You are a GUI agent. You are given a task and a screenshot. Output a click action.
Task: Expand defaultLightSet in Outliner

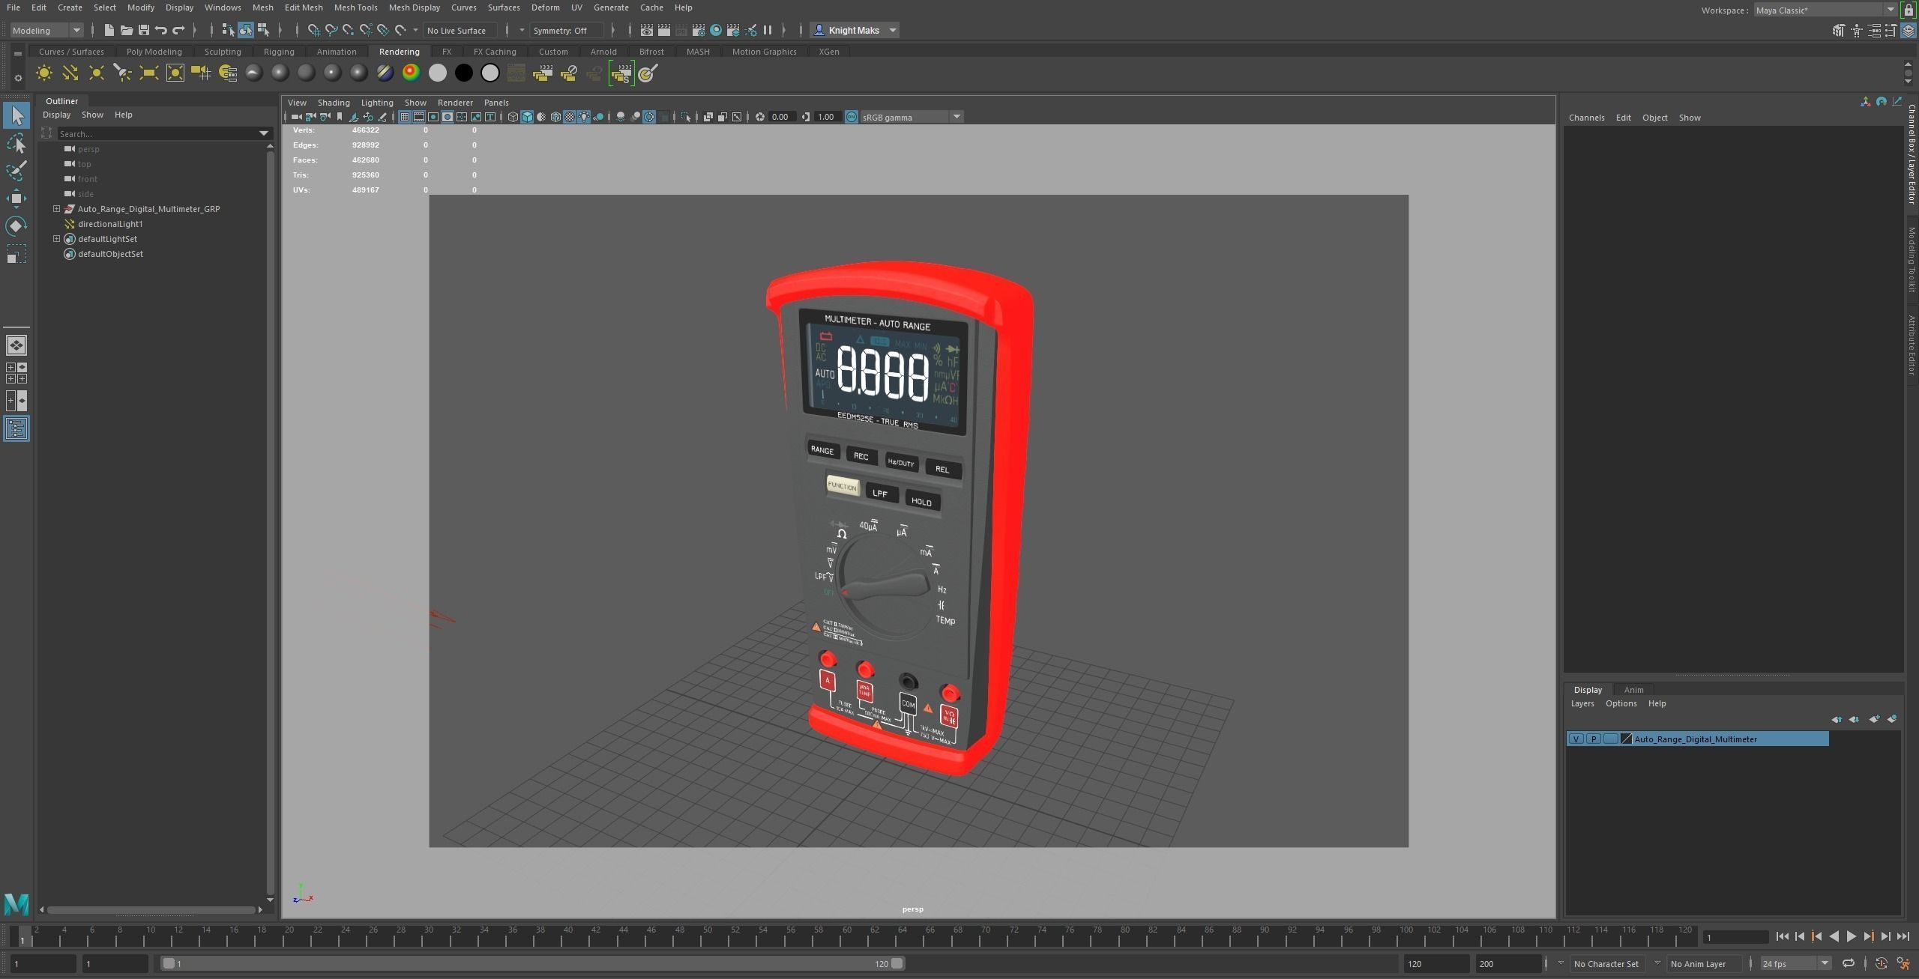(56, 239)
